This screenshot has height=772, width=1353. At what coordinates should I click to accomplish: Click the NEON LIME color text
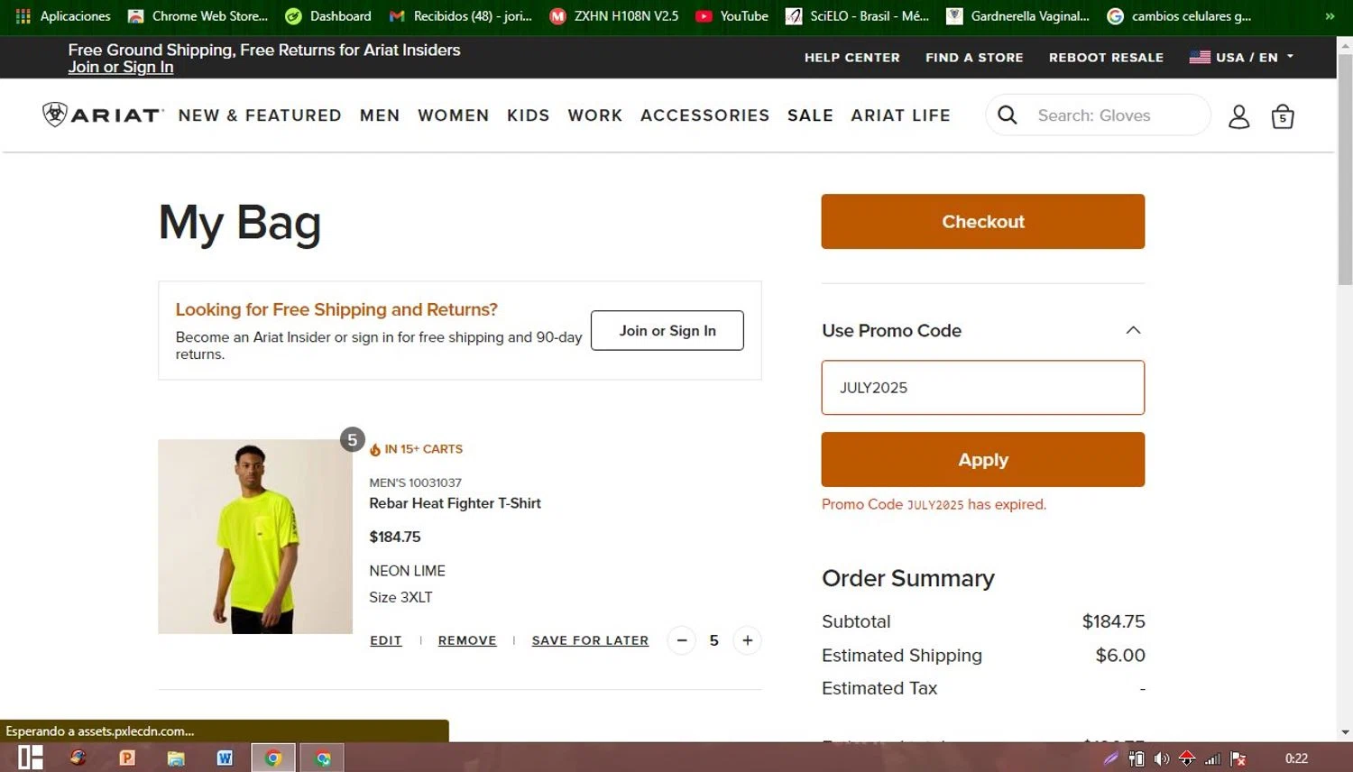coord(407,571)
